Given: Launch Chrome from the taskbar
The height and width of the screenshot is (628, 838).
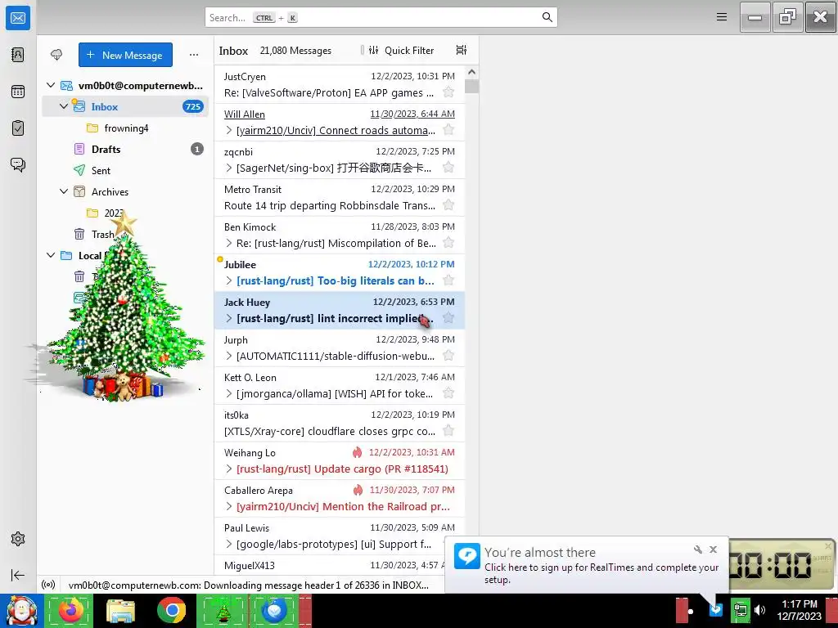Looking at the screenshot, I should pyautogui.click(x=171, y=610).
